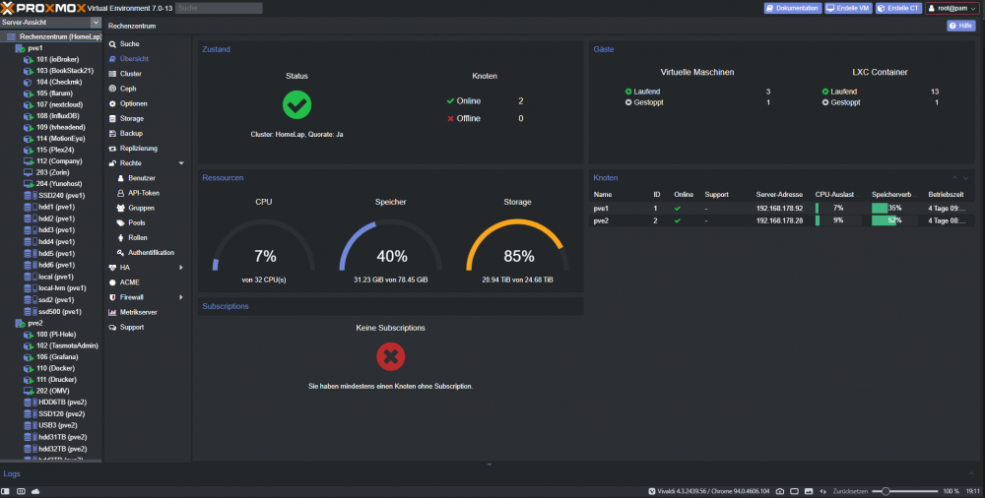Open the Optionen entry

[133, 103]
